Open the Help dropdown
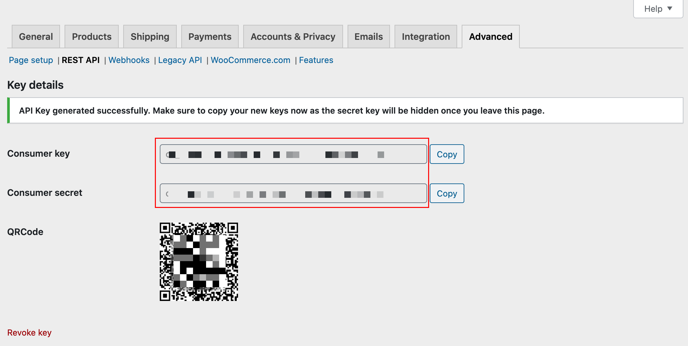This screenshot has width=688, height=346. point(658,9)
